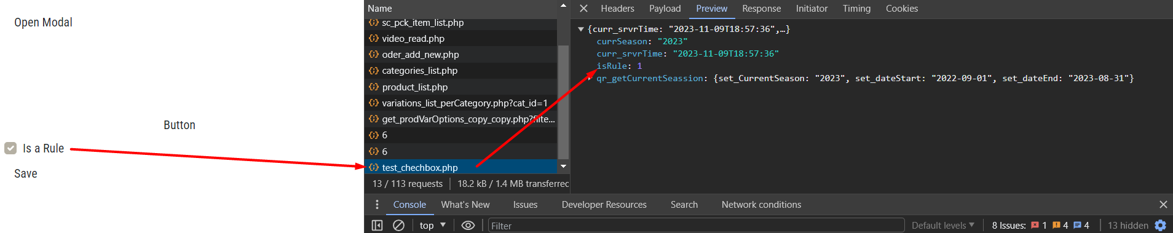
Task: Click the scroll-up arrow of request list
Action: click(563, 5)
